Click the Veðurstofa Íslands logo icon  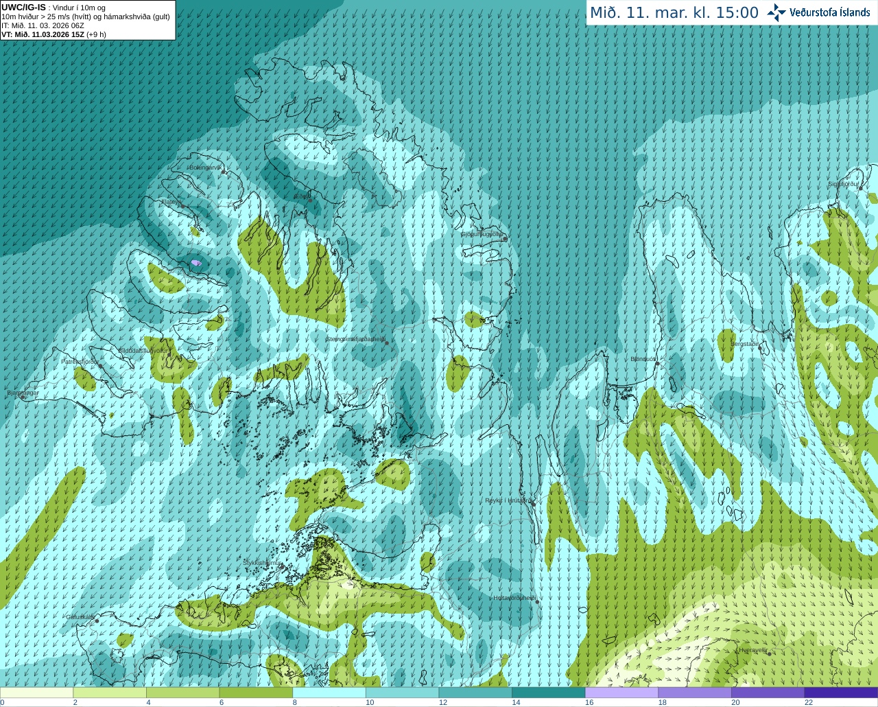[x=776, y=12]
